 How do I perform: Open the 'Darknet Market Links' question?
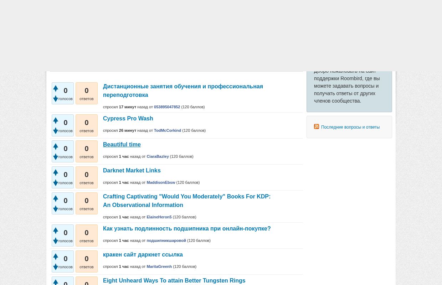(x=132, y=171)
